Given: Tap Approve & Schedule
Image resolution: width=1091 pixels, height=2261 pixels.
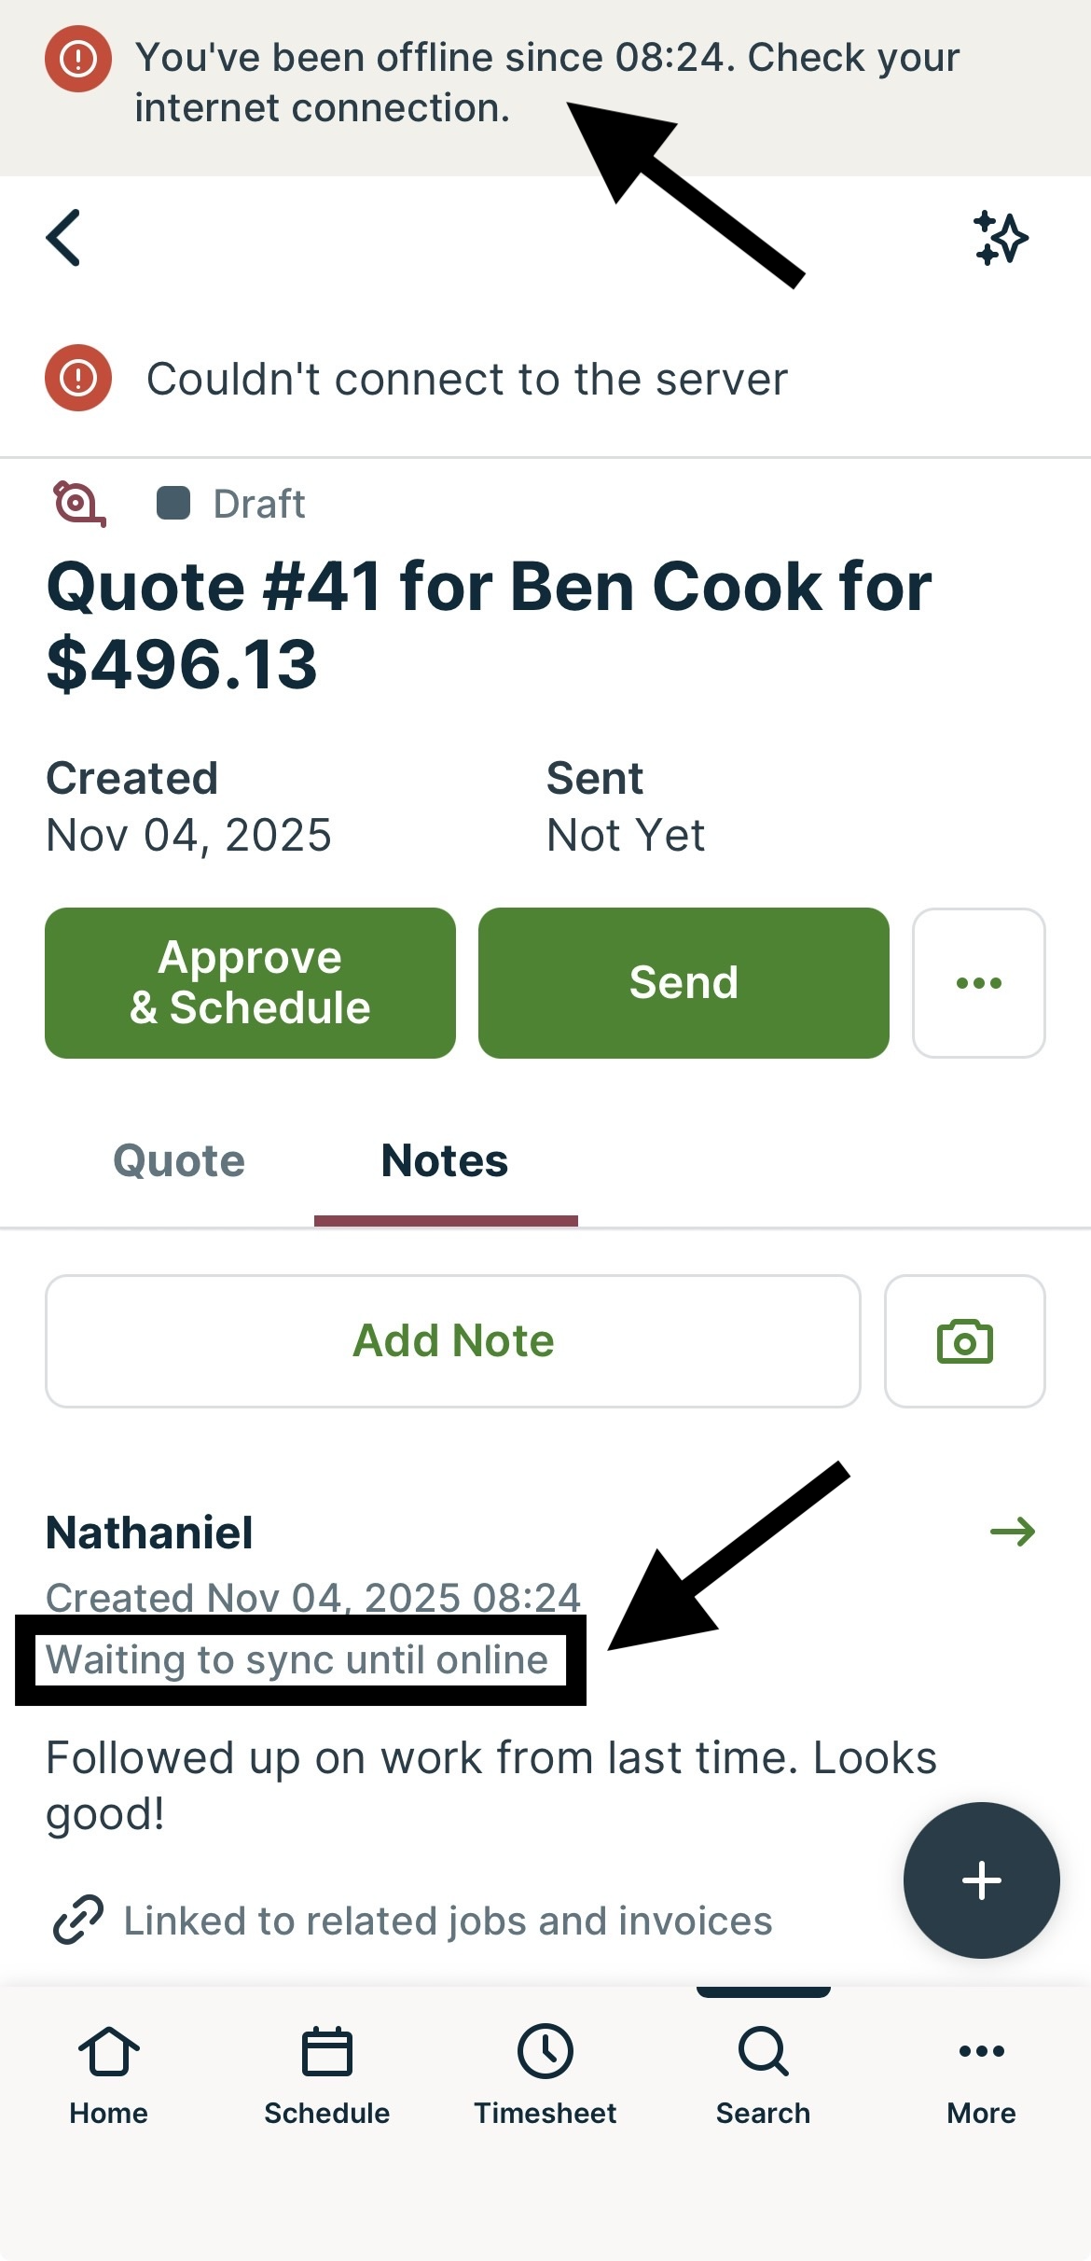Looking at the screenshot, I should (x=250, y=982).
